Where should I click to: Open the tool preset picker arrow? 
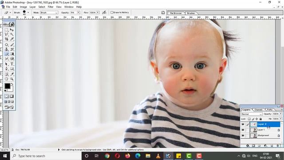tap(10, 12)
